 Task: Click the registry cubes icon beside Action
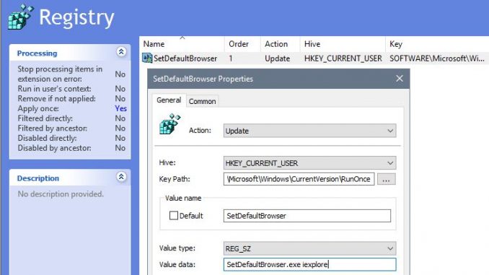[x=169, y=124]
